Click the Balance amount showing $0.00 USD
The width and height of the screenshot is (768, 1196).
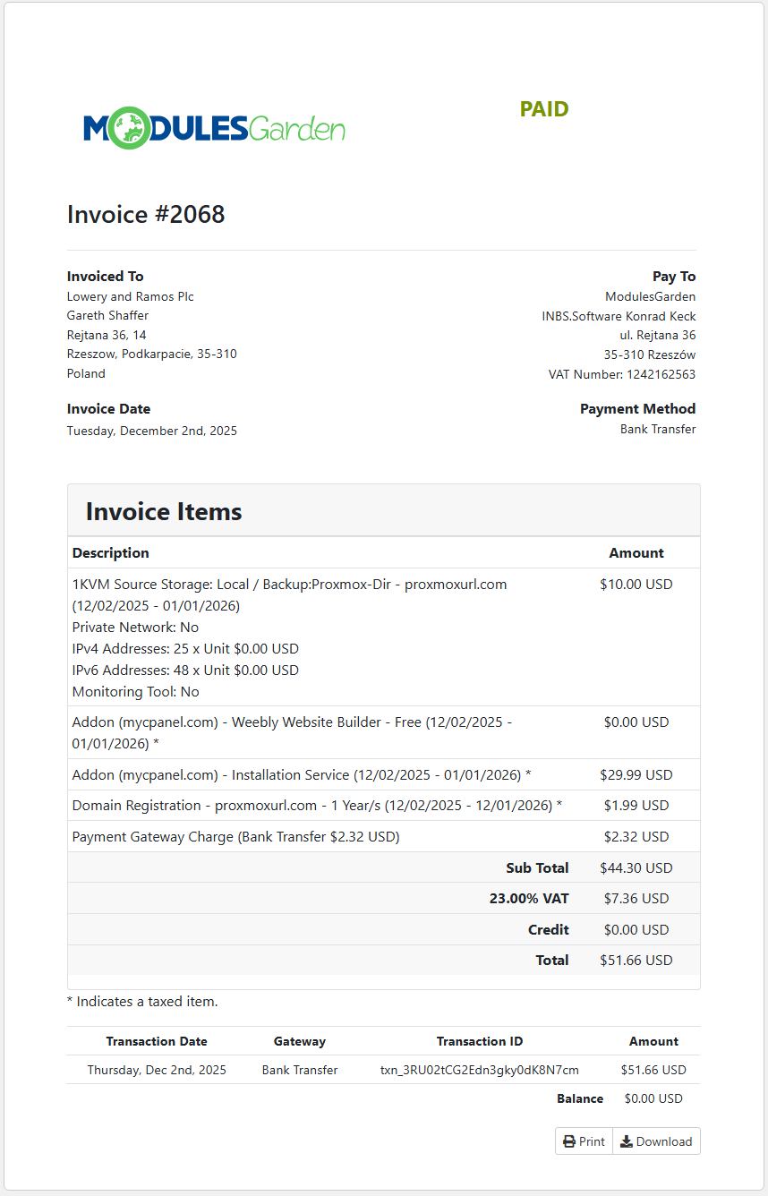pyautogui.click(x=653, y=1098)
